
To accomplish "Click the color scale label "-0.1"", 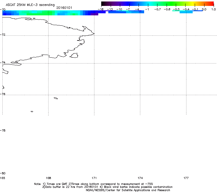I will pos(195,9).
